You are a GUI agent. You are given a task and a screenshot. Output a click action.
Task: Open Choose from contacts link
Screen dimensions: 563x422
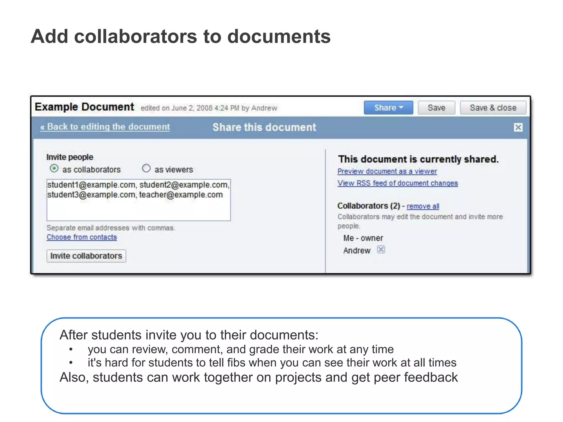82,237
